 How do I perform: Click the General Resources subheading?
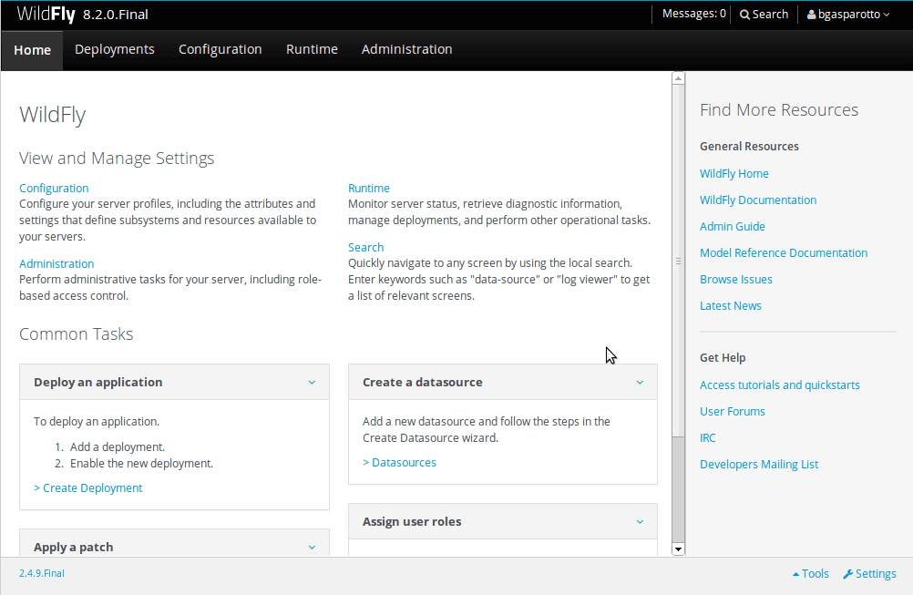[x=749, y=147]
